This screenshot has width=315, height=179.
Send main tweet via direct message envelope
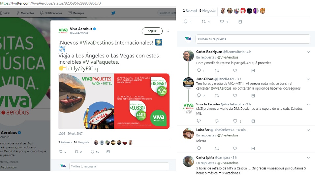(108, 152)
